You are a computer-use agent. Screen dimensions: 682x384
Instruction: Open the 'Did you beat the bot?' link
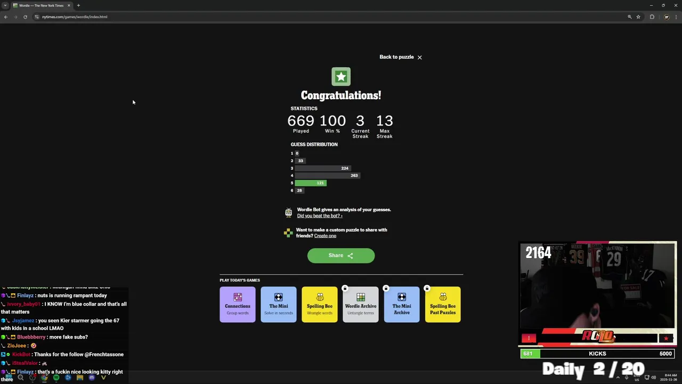[320, 216]
